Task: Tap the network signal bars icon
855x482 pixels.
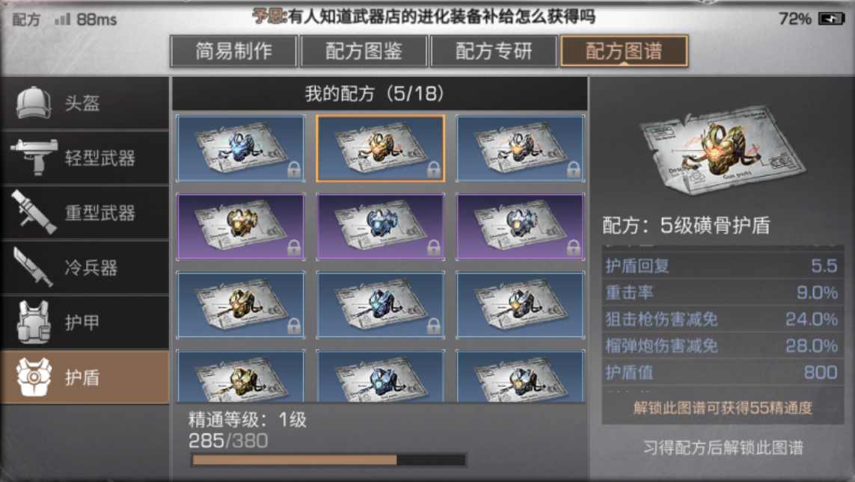Action: 63,19
